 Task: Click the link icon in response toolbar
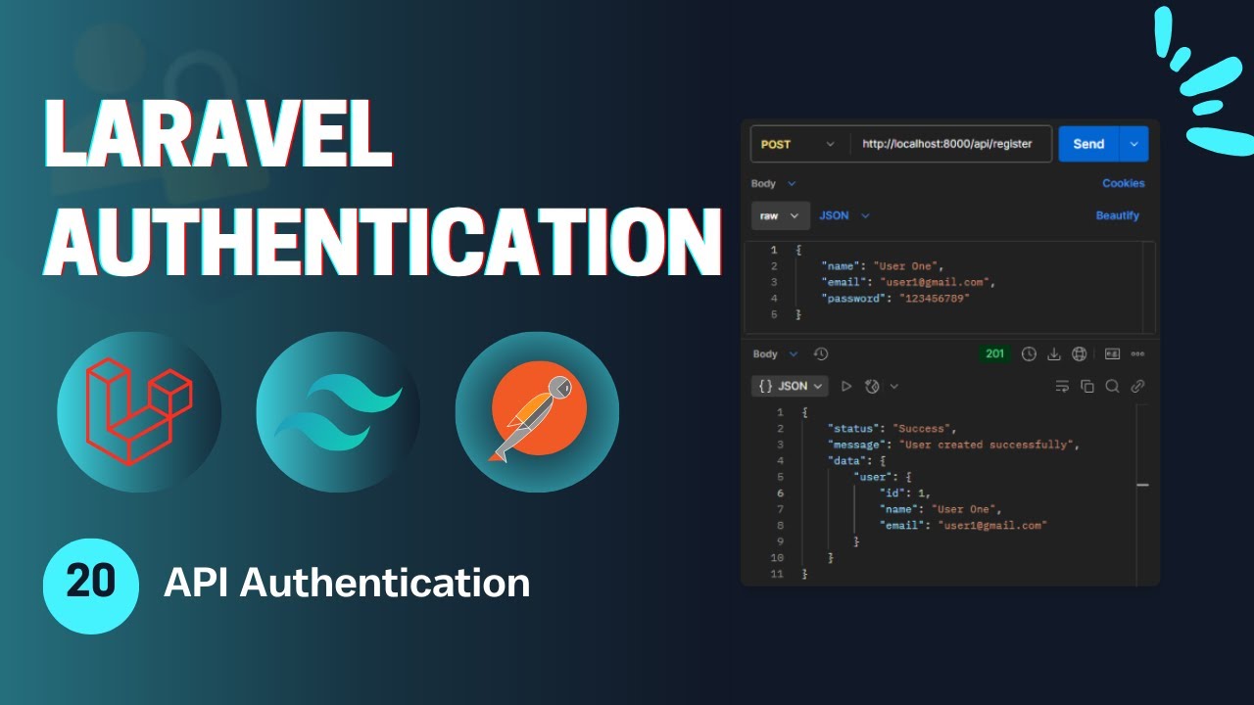(1137, 387)
